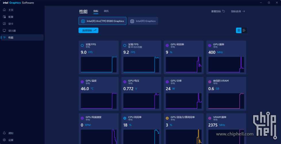Open the 呈现 FPS 平均 graph

(x=99, y=65)
